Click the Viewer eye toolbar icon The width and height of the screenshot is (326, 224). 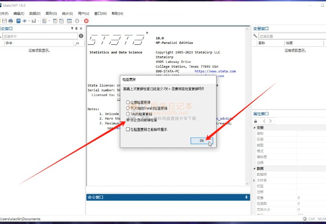click(x=25, y=21)
